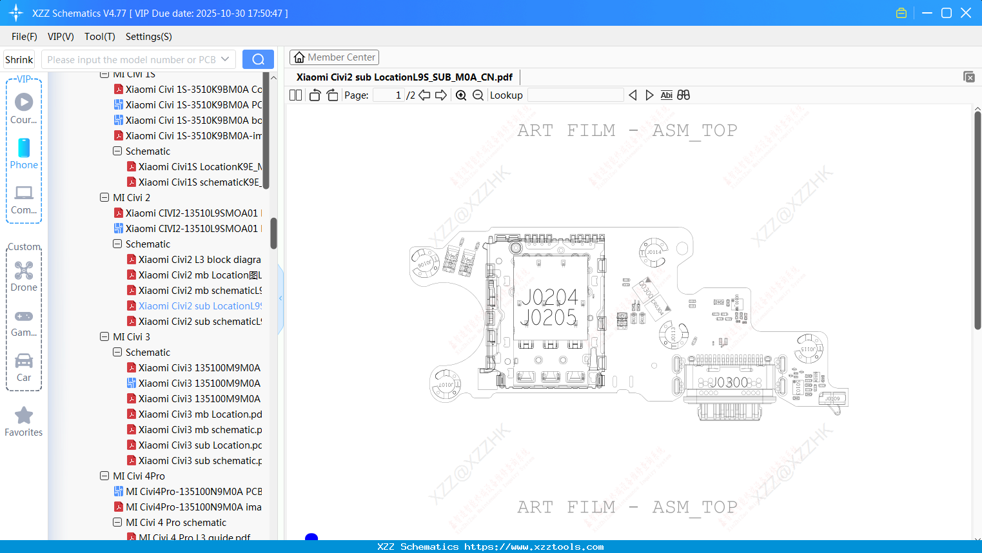
Task: Toggle the Car section in Custom panel
Action: coord(24,367)
